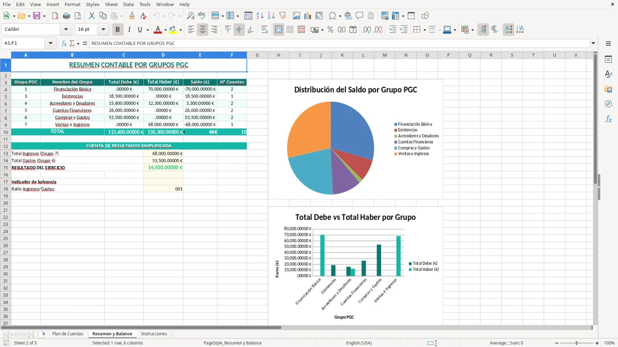Click the Format as Date icon
This screenshot has width=618, height=347.
pos(353,30)
